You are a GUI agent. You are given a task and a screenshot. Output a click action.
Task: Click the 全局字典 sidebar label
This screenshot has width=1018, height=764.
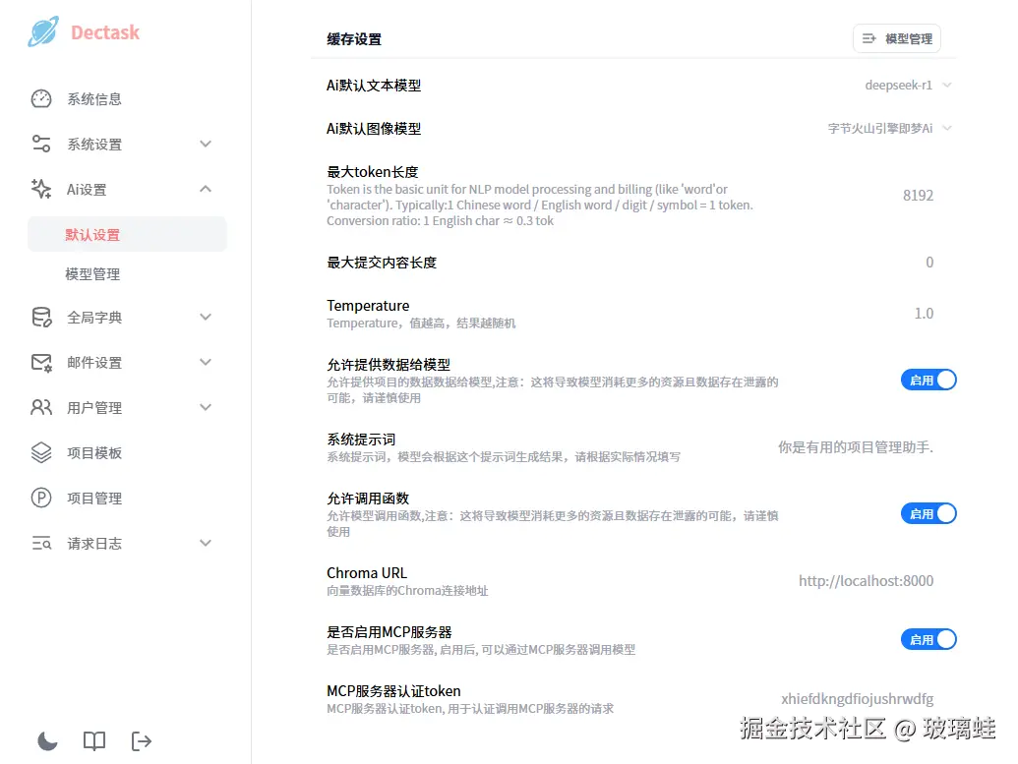coord(94,318)
